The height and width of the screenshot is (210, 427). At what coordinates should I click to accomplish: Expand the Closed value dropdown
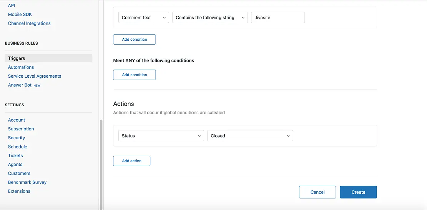[250, 136]
